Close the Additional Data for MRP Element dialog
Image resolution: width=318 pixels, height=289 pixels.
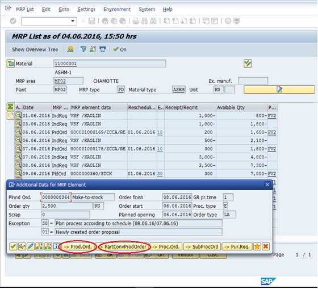(267, 185)
